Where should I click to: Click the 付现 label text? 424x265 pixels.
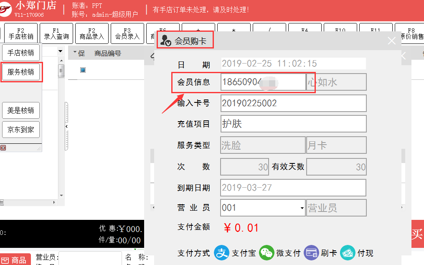point(366,253)
